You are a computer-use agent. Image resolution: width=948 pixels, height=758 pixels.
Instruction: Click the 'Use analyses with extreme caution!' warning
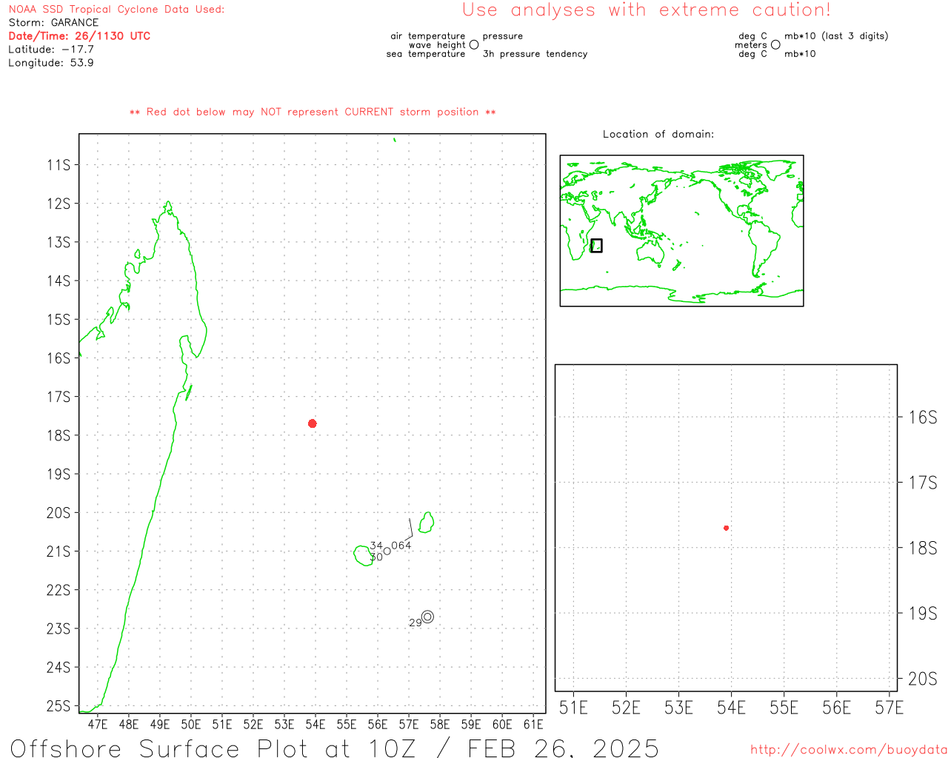click(x=647, y=10)
